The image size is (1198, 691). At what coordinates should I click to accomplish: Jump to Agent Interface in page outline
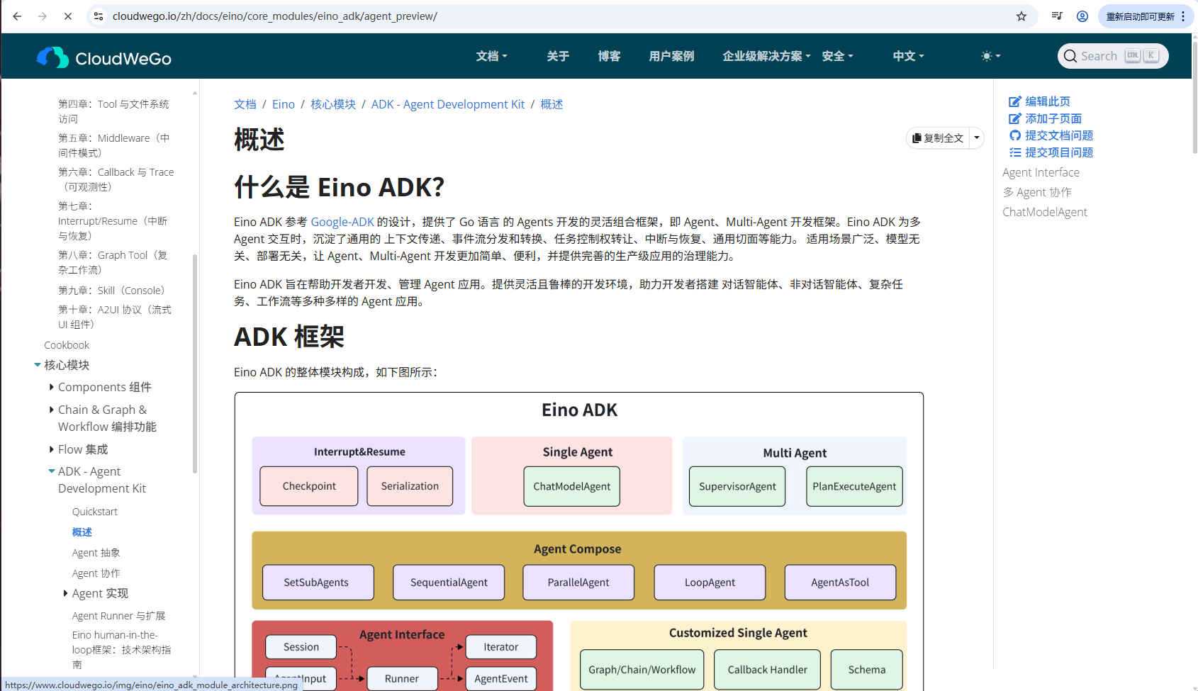[1041, 172]
